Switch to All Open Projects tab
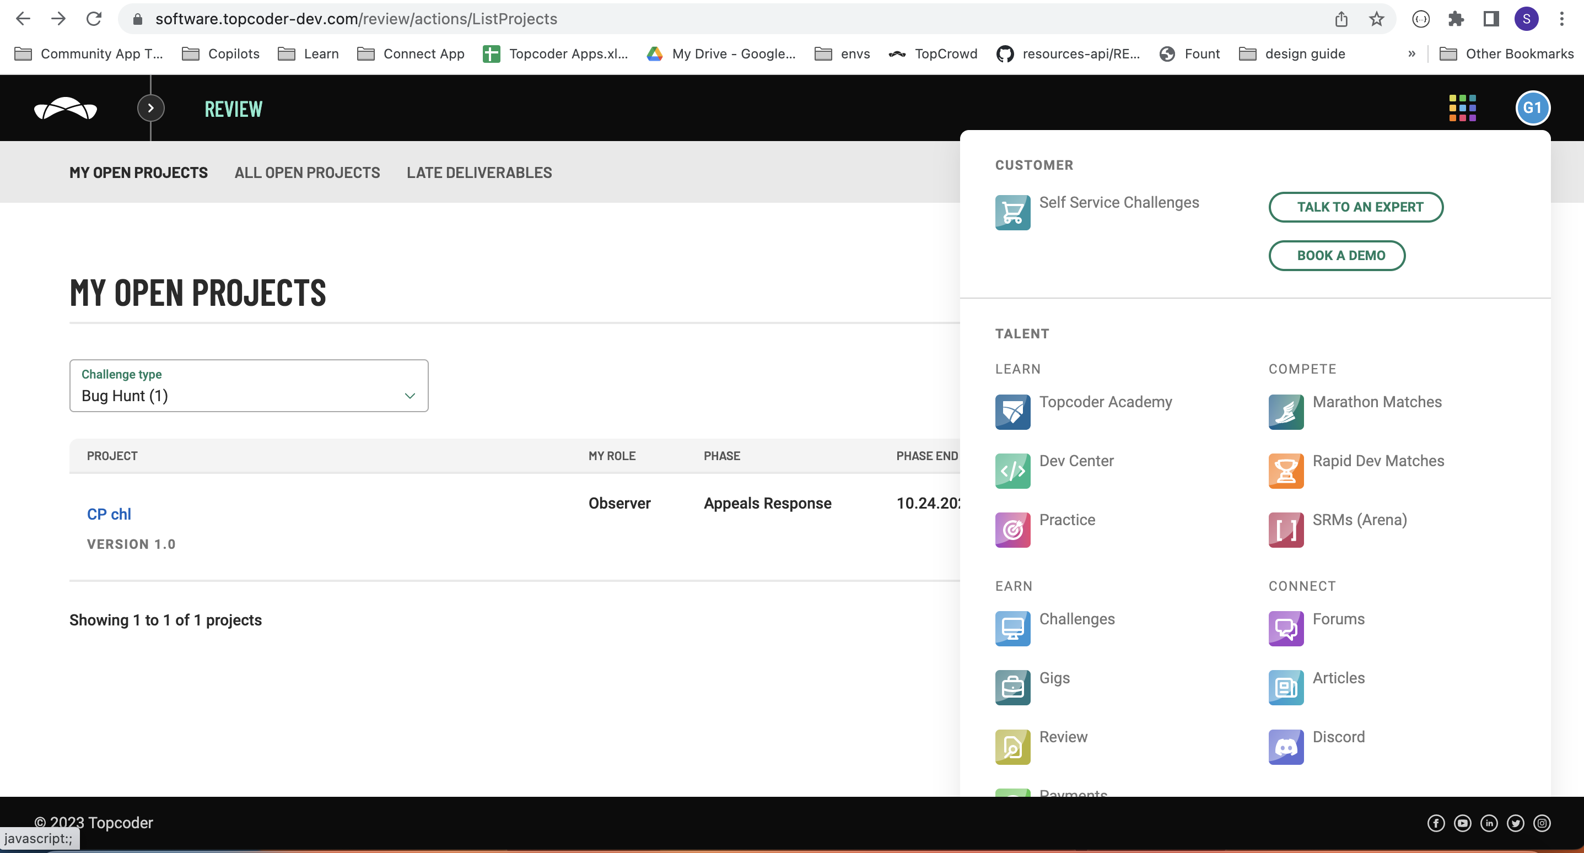This screenshot has width=1584, height=853. click(307, 173)
